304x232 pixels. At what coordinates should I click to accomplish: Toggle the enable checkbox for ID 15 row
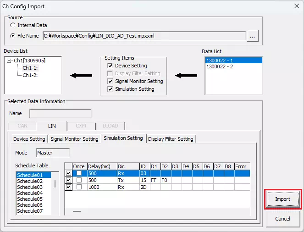(68, 180)
